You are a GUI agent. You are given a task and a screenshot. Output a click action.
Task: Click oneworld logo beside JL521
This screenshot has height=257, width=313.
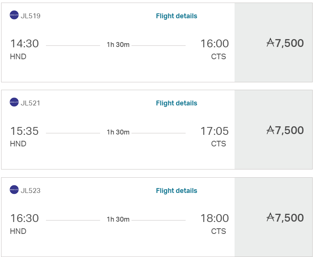point(14,102)
